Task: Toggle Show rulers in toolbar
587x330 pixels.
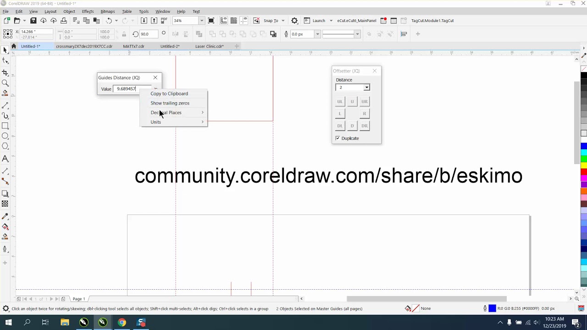Action: [x=223, y=21]
